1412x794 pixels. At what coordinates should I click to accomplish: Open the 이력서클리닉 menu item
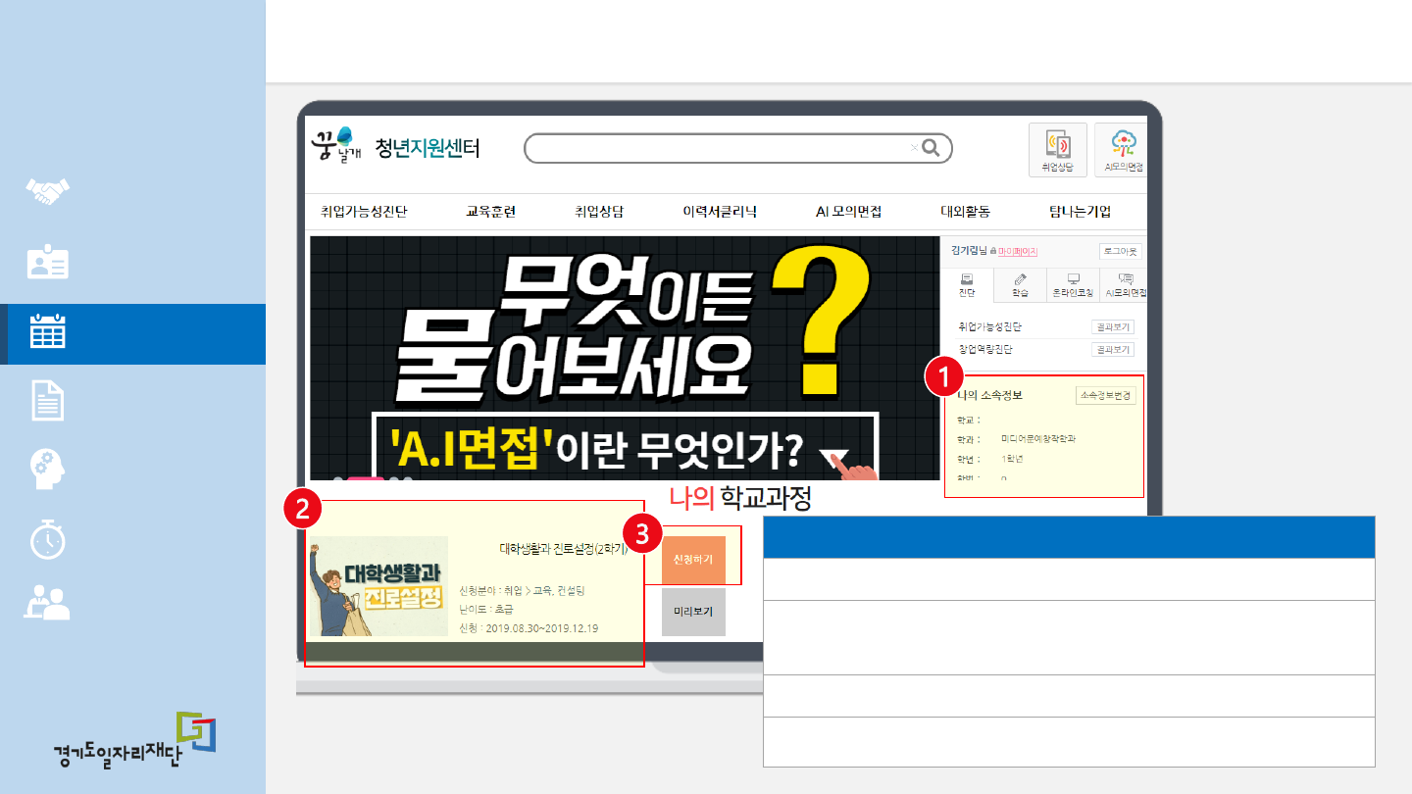coord(720,212)
